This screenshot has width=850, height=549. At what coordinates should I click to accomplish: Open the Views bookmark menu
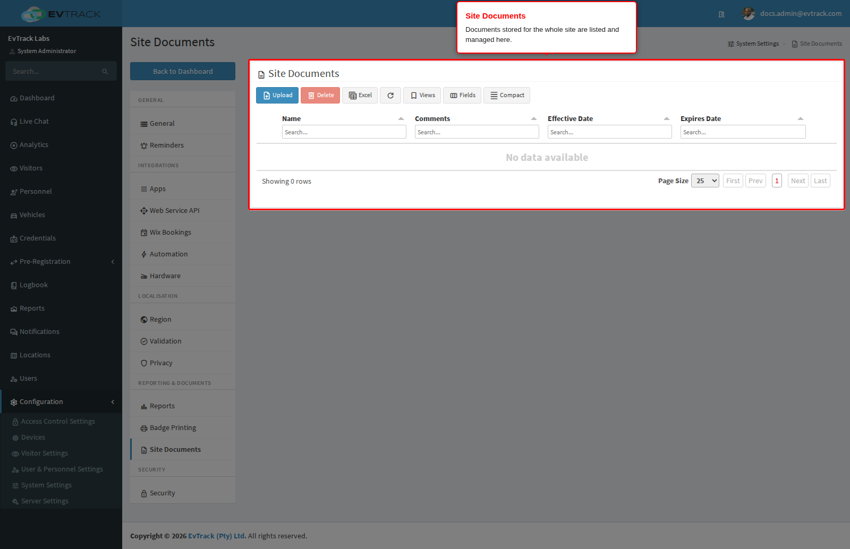(422, 96)
